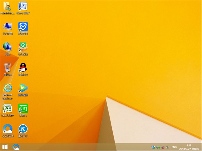Click the Windows Start button
202x151 pixels.
click(5, 147)
